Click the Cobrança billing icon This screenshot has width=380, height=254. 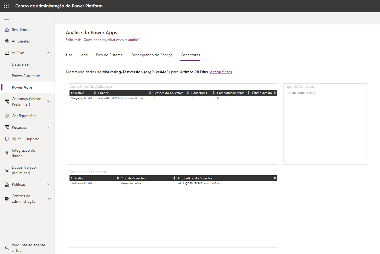(x=7, y=101)
